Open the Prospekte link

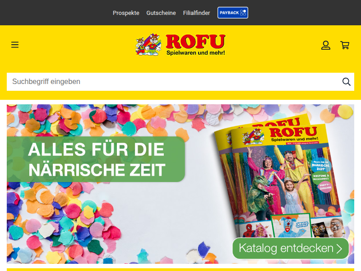coord(126,13)
